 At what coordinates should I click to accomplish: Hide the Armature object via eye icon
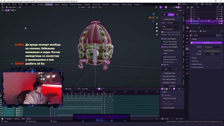point(219,21)
